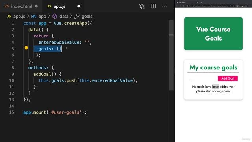Open the data breadcrumb segment
Screen dimensions: 252x142
pyautogui.click(x=64, y=17)
